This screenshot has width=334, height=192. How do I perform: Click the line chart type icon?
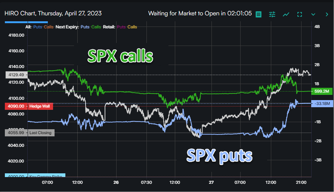pos(286,14)
